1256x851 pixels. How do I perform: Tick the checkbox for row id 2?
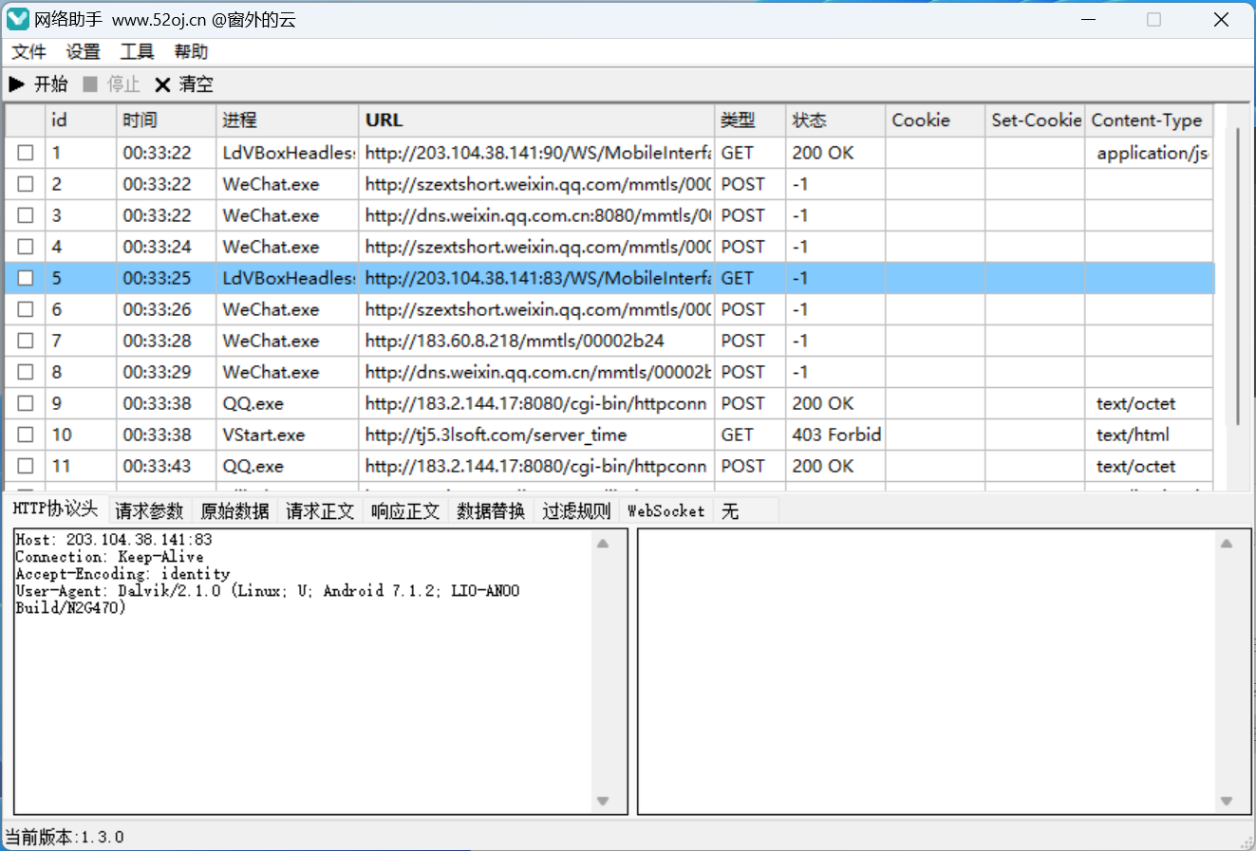coord(26,184)
